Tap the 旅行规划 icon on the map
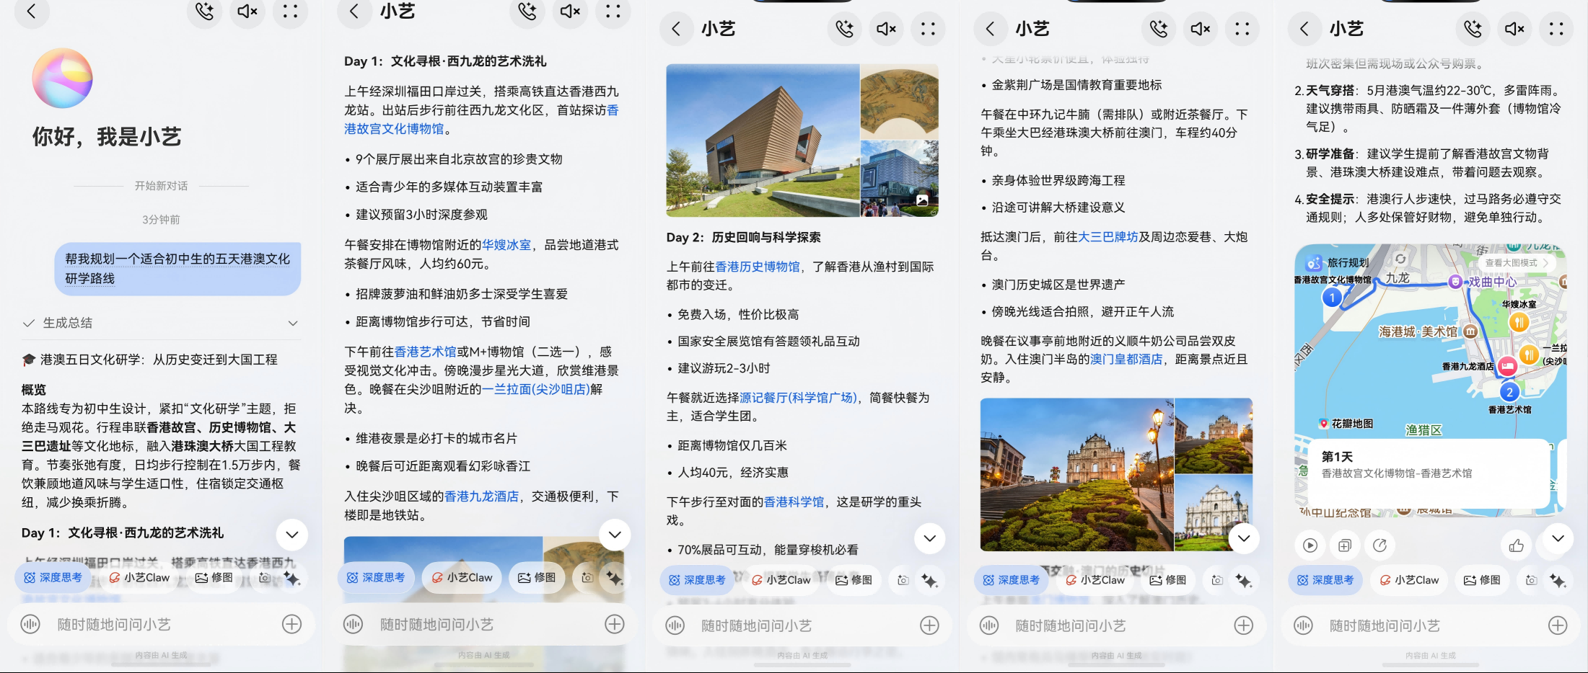The width and height of the screenshot is (1588, 673). click(1314, 263)
